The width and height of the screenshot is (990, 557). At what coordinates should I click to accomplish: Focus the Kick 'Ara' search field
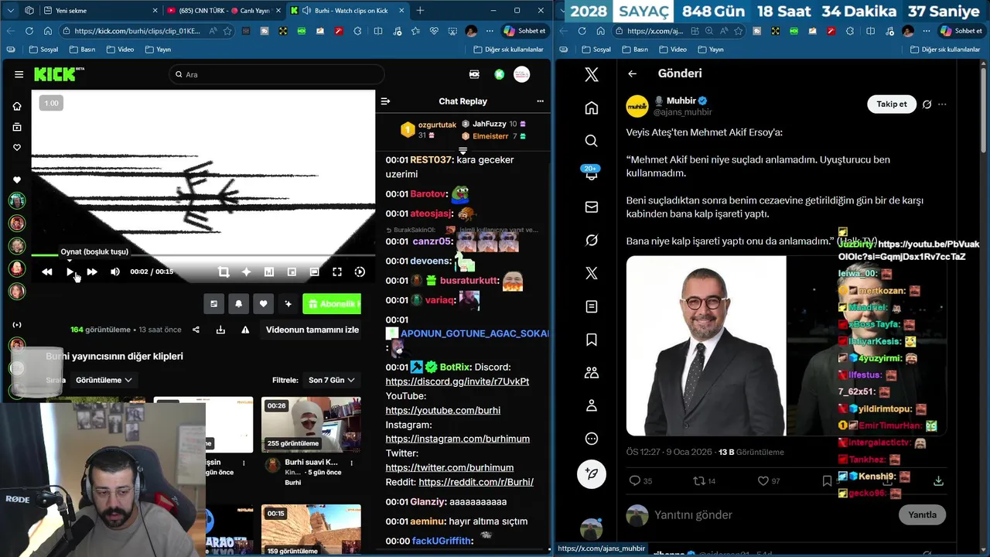(277, 74)
